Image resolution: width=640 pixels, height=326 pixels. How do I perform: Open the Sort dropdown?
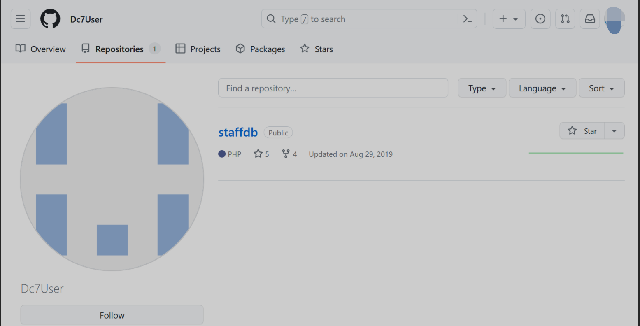(601, 88)
